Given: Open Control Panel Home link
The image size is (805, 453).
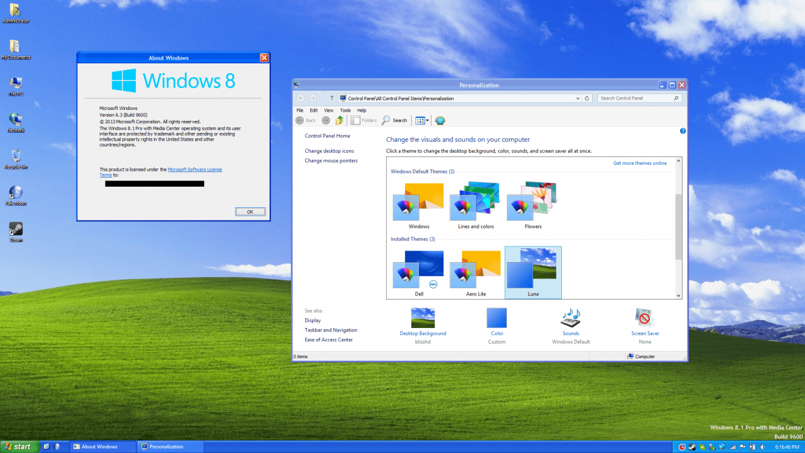Looking at the screenshot, I should (x=327, y=136).
